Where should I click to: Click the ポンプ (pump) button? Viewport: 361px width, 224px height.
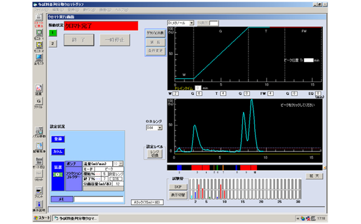(73, 164)
